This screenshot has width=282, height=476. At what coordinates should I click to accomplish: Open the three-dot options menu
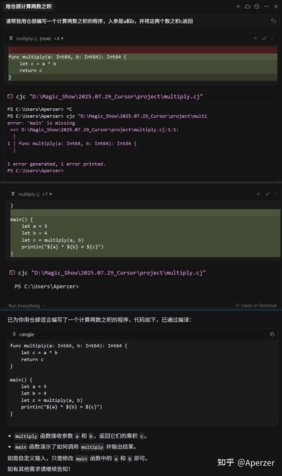[266, 6]
